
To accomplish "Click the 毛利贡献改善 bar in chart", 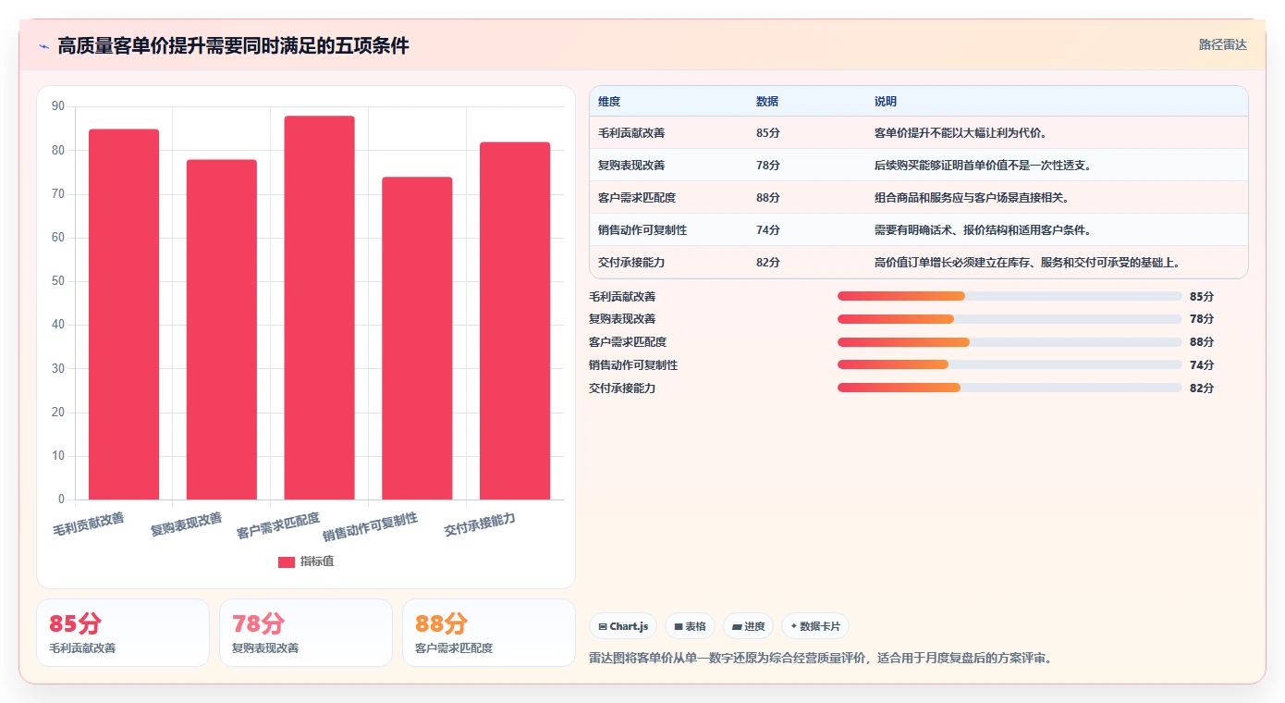I will pos(124,314).
